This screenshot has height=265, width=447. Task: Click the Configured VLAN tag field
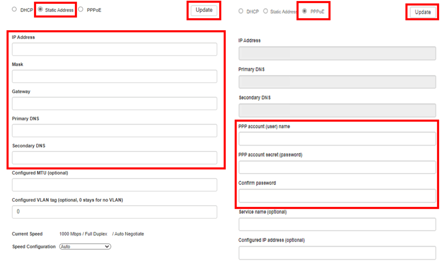(x=115, y=212)
